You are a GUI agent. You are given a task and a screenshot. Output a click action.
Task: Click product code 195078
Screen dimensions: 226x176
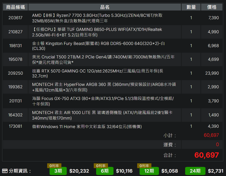15,59
